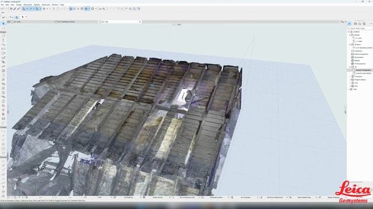The width and height of the screenshot is (373, 209).
Task: Select the first story under Stories
Action: coord(359,38)
